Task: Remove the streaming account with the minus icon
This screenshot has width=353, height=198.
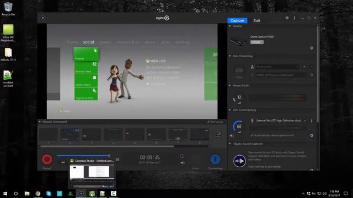Action: click(312, 67)
